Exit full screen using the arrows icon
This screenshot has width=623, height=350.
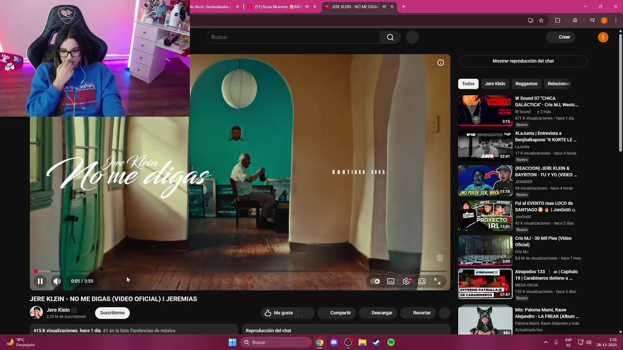(x=438, y=281)
